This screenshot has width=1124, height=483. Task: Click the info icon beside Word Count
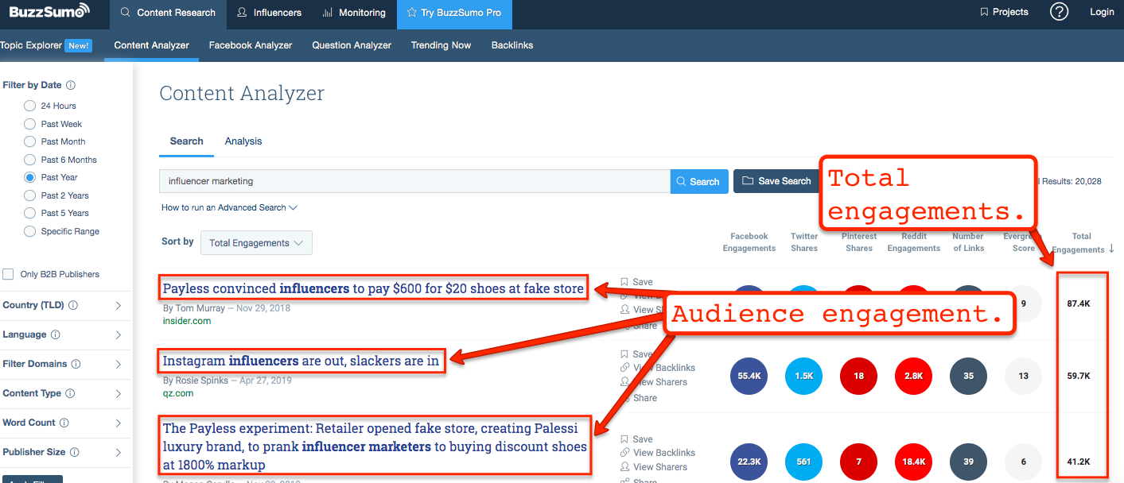tap(64, 423)
